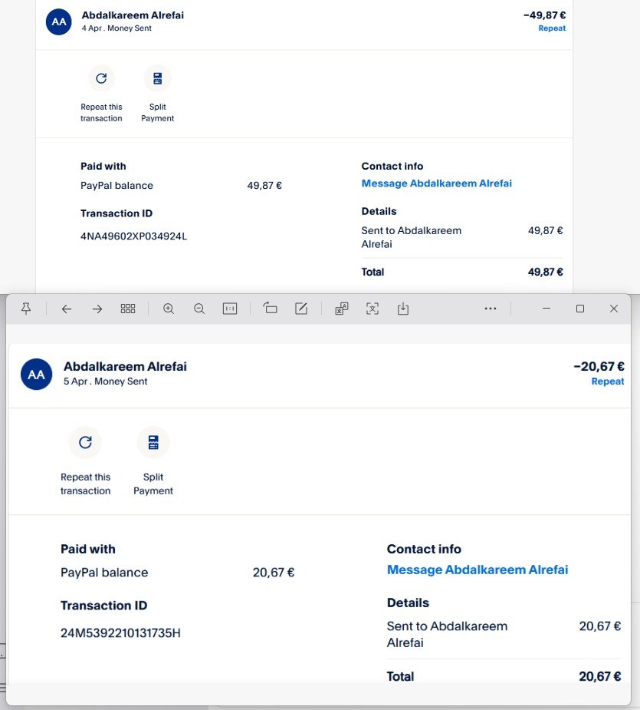
Task: Pin the snip window on top
Action: [x=26, y=309]
